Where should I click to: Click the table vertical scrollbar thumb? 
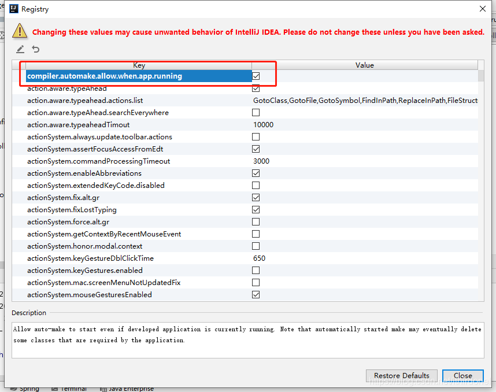coord(481,76)
